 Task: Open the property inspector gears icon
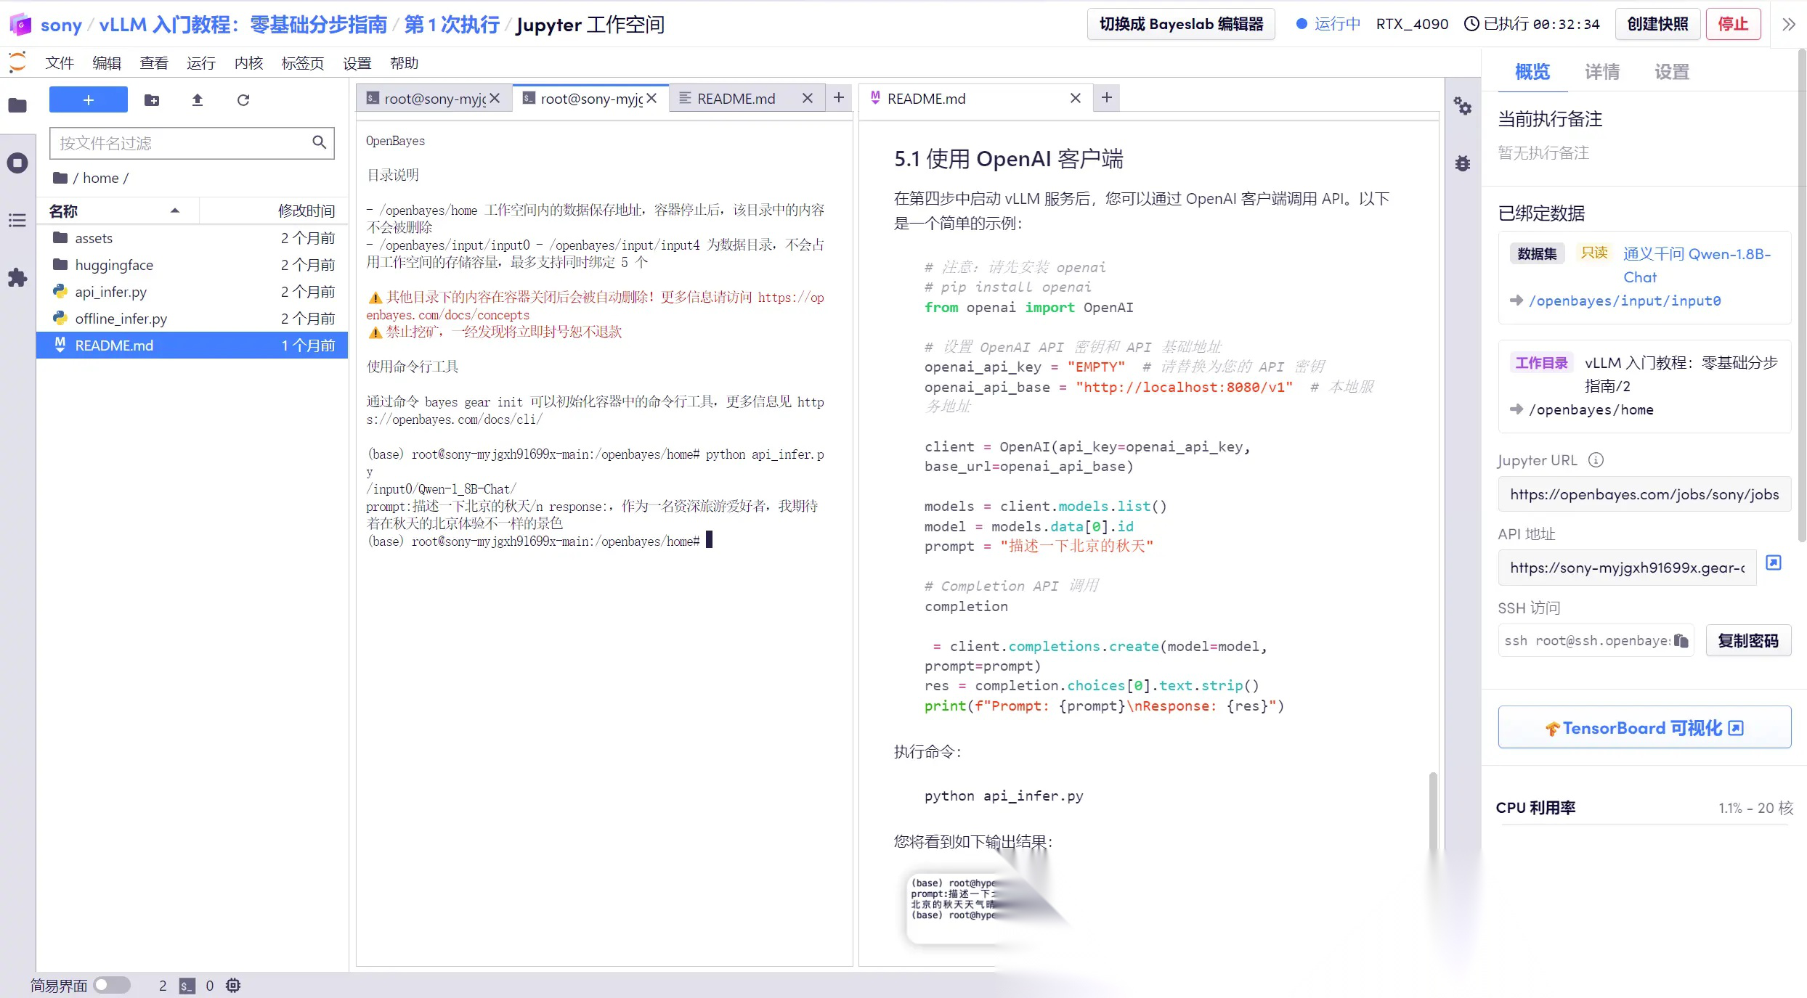click(x=1463, y=107)
